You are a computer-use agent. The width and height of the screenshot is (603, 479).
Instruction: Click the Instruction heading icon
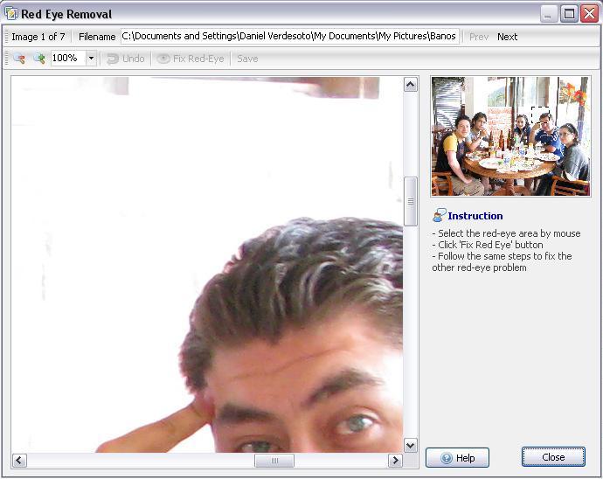[x=439, y=216]
